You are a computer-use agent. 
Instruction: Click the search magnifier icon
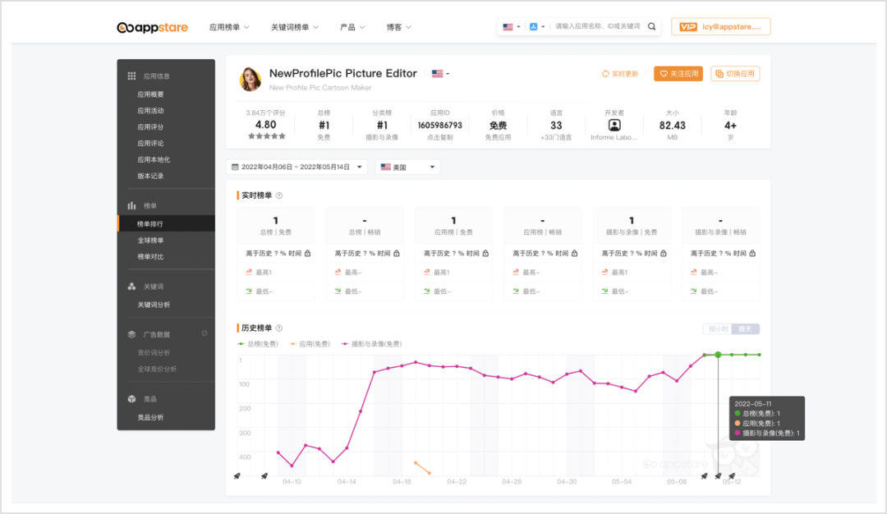click(652, 27)
